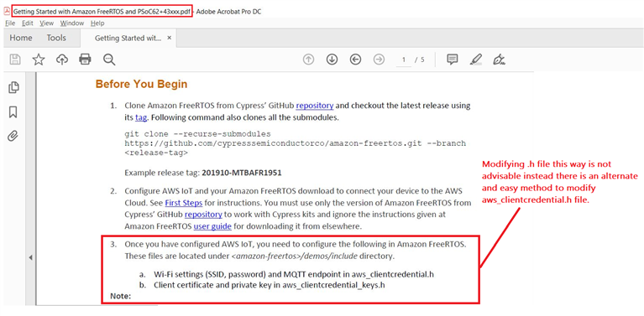Open the Bookmarks sidebar panel
The width and height of the screenshot is (644, 316).
pos(13,111)
